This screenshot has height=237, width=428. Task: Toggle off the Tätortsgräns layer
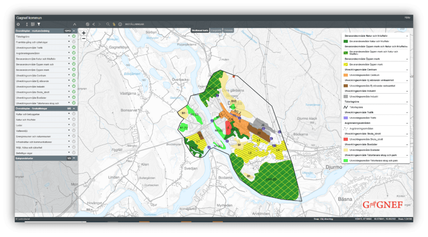tap(74, 37)
